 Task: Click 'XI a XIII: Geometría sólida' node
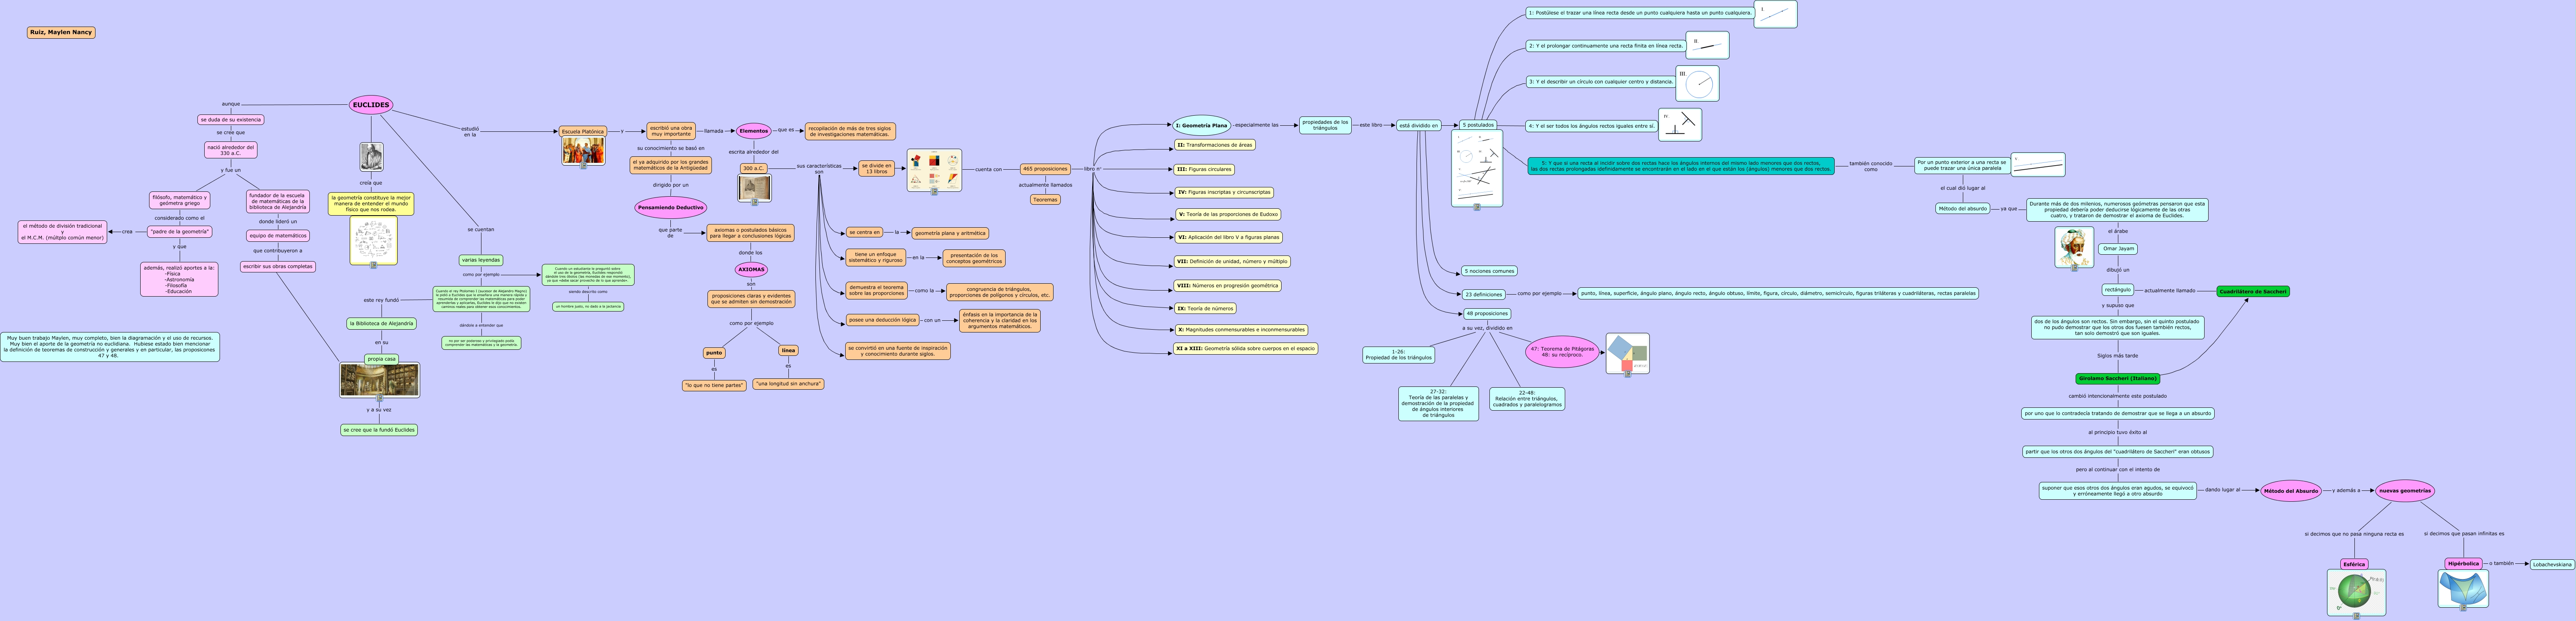[1245, 348]
